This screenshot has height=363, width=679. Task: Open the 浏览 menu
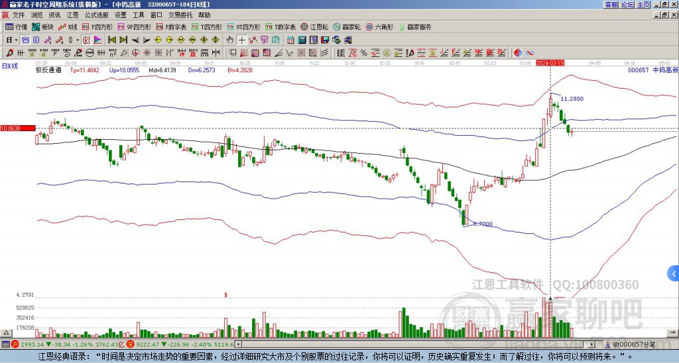pos(37,15)
